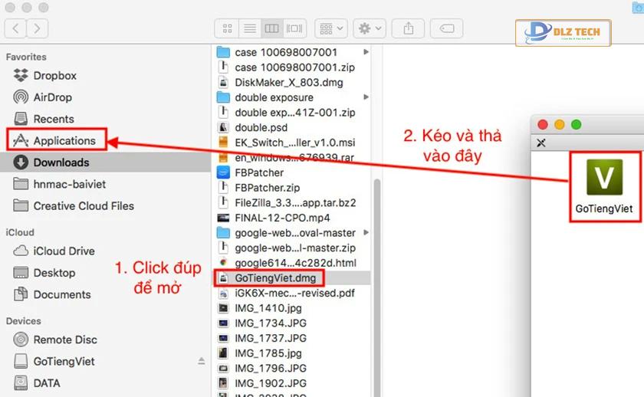Click the Edit Tags toolbar button

[x=446, y=28]
